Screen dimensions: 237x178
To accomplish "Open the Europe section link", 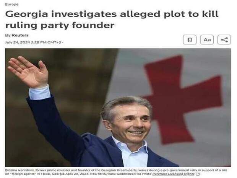I will point(12,4).
